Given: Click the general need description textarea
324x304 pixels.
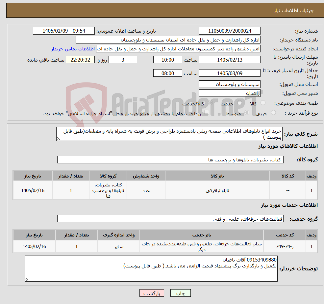Looking at the screenshot, I should pos(169,134).
